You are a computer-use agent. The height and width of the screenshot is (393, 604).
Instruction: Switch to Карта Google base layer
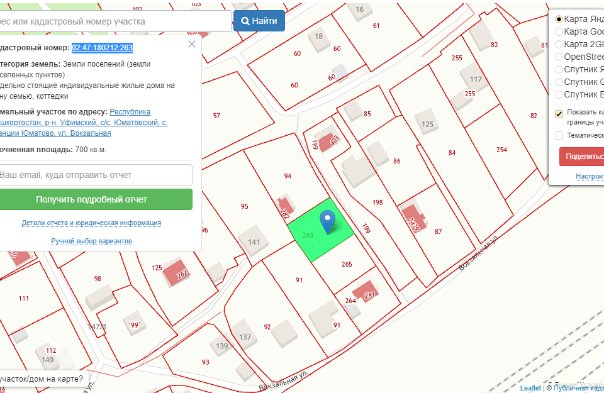(x=559, y=31)
